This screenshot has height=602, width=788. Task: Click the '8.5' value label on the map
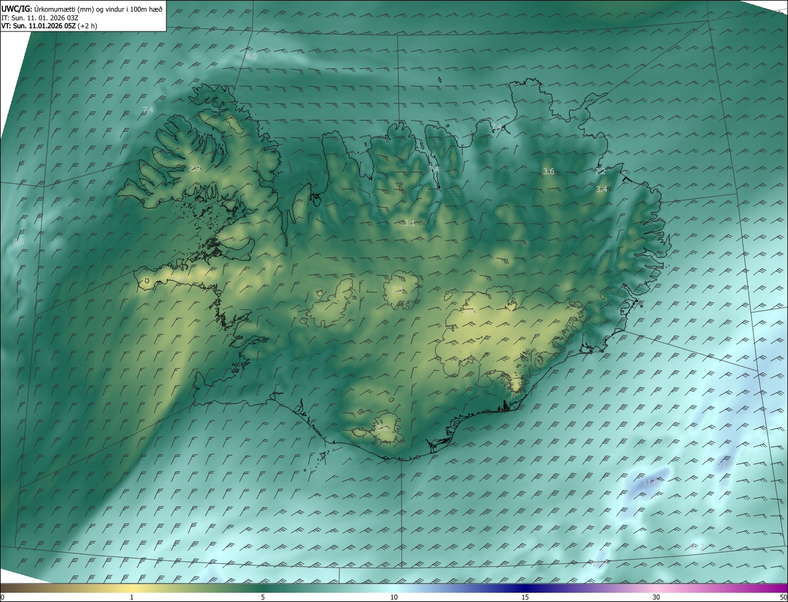18,242
